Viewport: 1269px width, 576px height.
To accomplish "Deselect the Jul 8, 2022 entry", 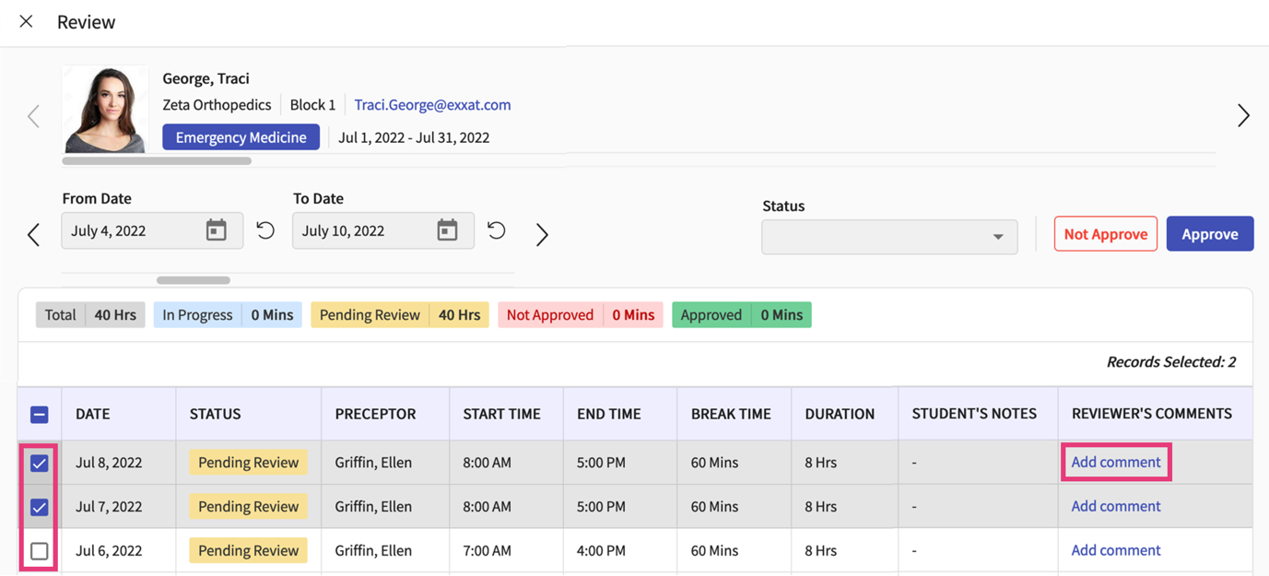I will [39, 463].
